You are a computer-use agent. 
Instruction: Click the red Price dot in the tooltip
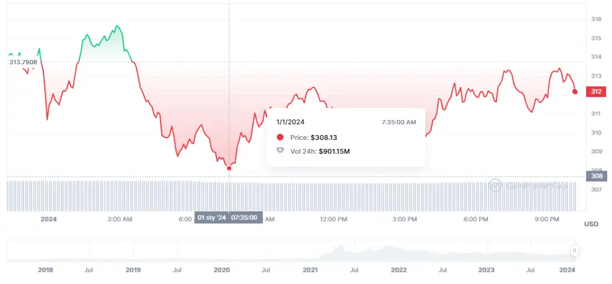[280, 137]
